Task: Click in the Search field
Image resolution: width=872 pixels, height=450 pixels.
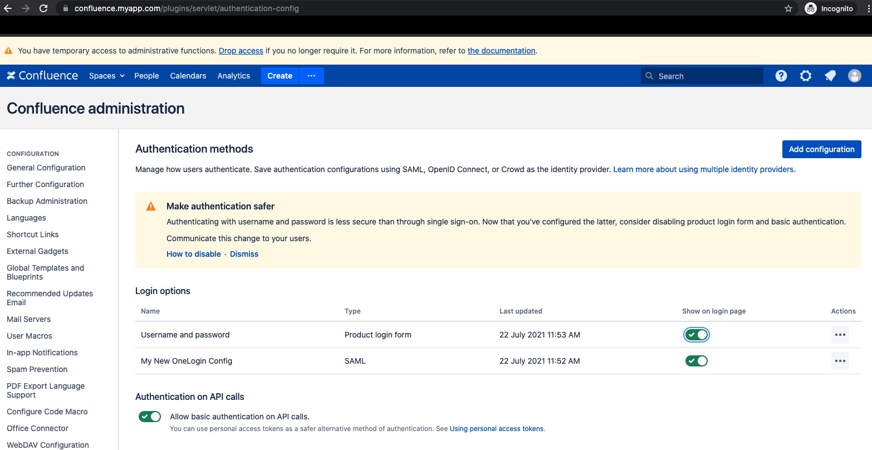Action: pyautogui.click(x=702, y=76)
